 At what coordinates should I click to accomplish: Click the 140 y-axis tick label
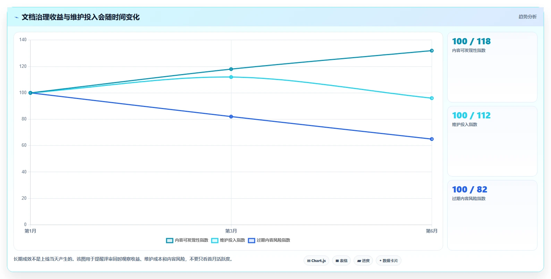point(23,40)
